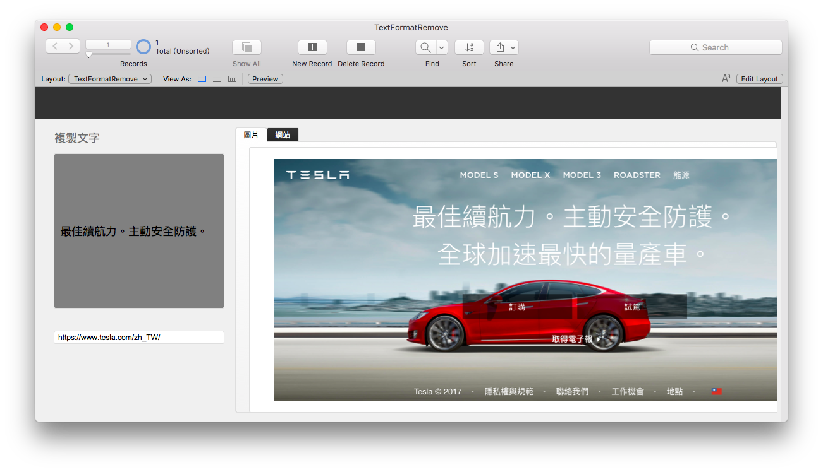Viewport: 823px width, 472px height.
Task: Open the Share dropdown arrow
Action: click(513, 47)
